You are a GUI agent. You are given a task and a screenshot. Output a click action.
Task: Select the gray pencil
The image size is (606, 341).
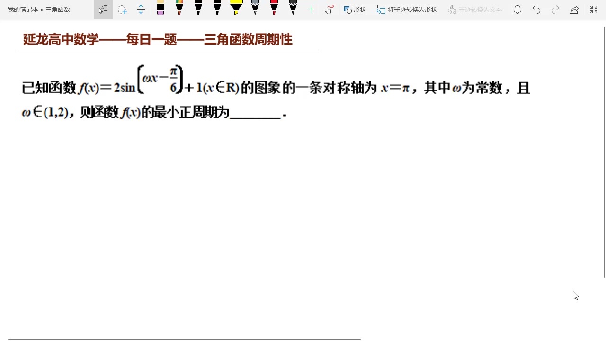coord(255,8)
